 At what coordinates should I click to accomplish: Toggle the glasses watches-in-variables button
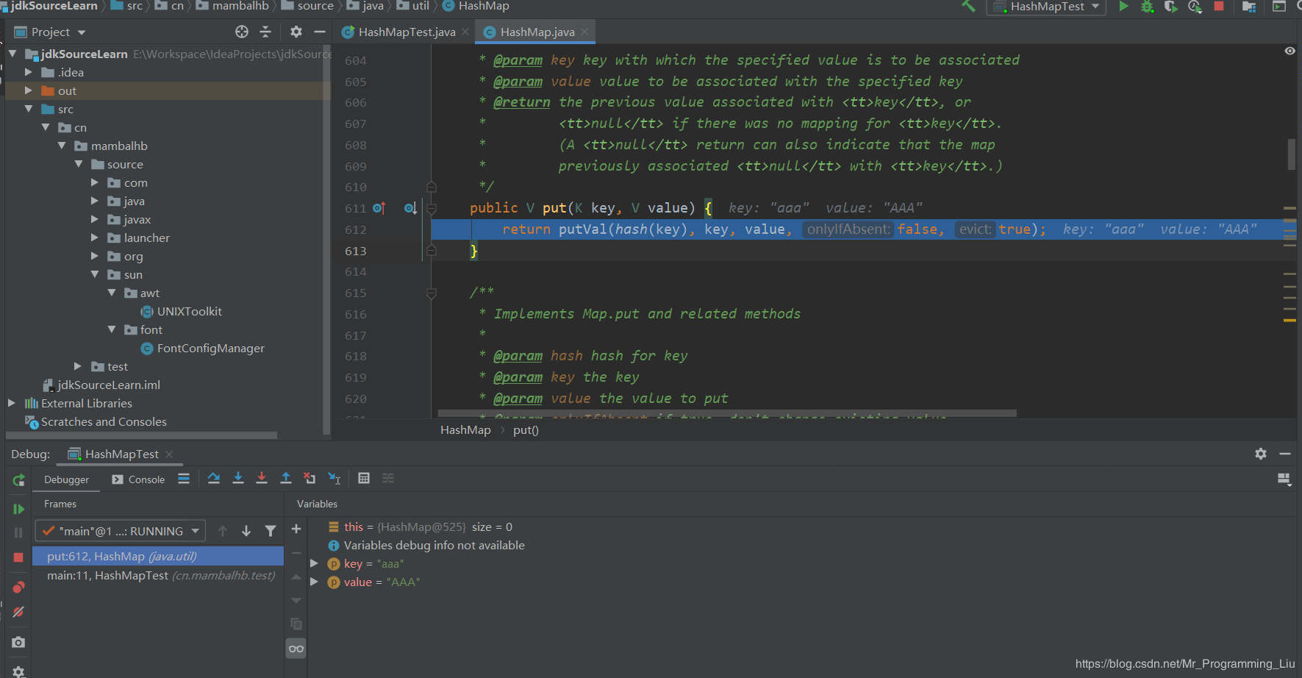pyautogui.click(x=296, y=649)
